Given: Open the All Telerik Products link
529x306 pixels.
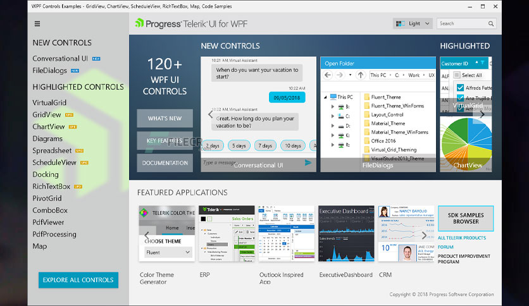Looking at the screenshot, I should 462,238.
